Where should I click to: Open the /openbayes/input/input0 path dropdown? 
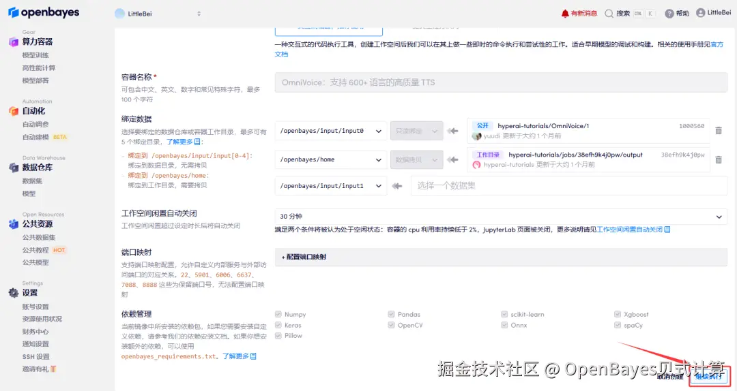(331, 131)
